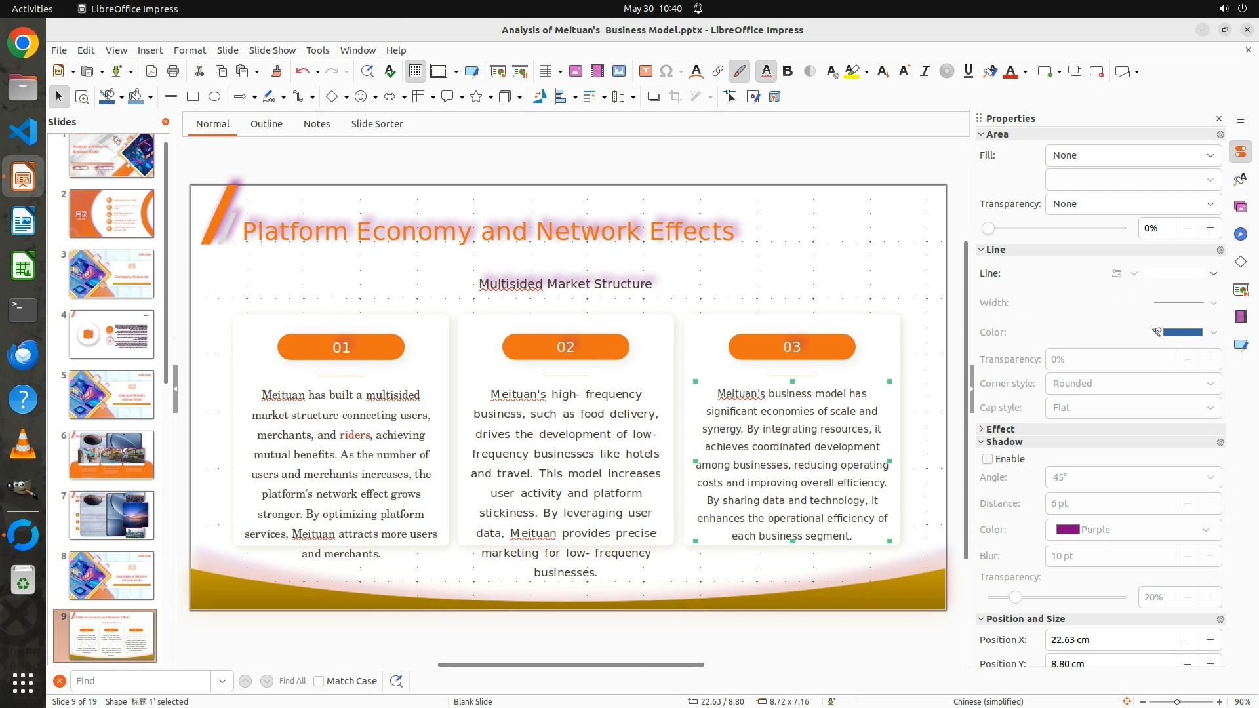
Task: Select slide 6 thumbnail in Slides panel
Action: [111, 454]
